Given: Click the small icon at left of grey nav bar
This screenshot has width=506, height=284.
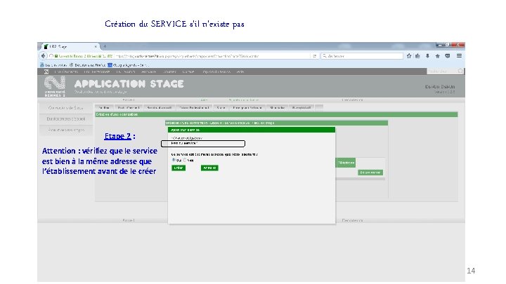Looking at the screenshot, I should (x=46, y=72).
